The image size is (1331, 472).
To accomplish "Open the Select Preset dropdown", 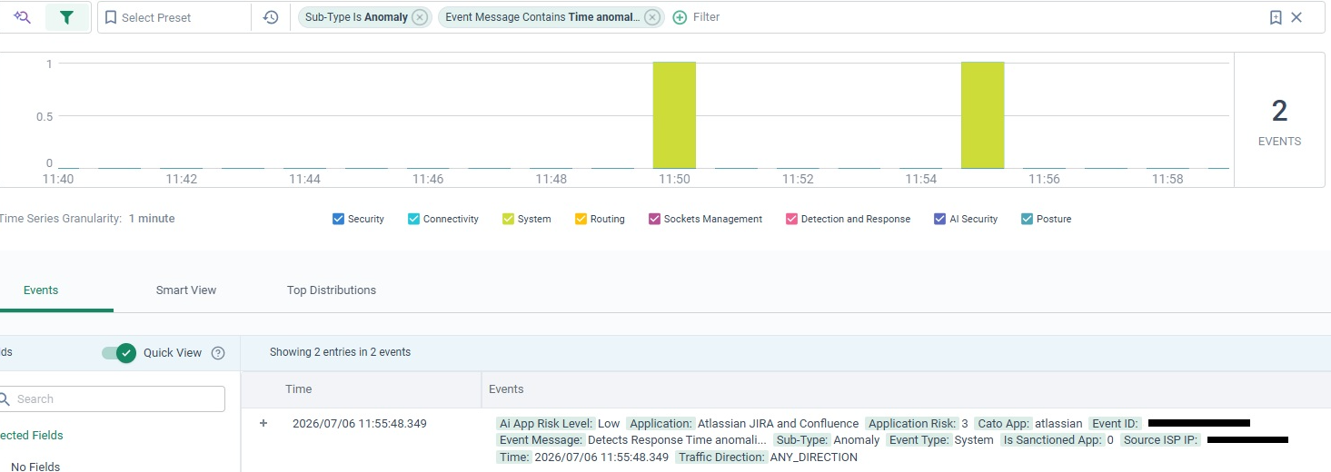I will point(174,17).
